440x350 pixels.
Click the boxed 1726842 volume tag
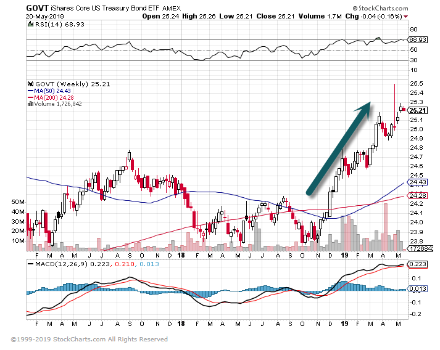tap(421, 248)
